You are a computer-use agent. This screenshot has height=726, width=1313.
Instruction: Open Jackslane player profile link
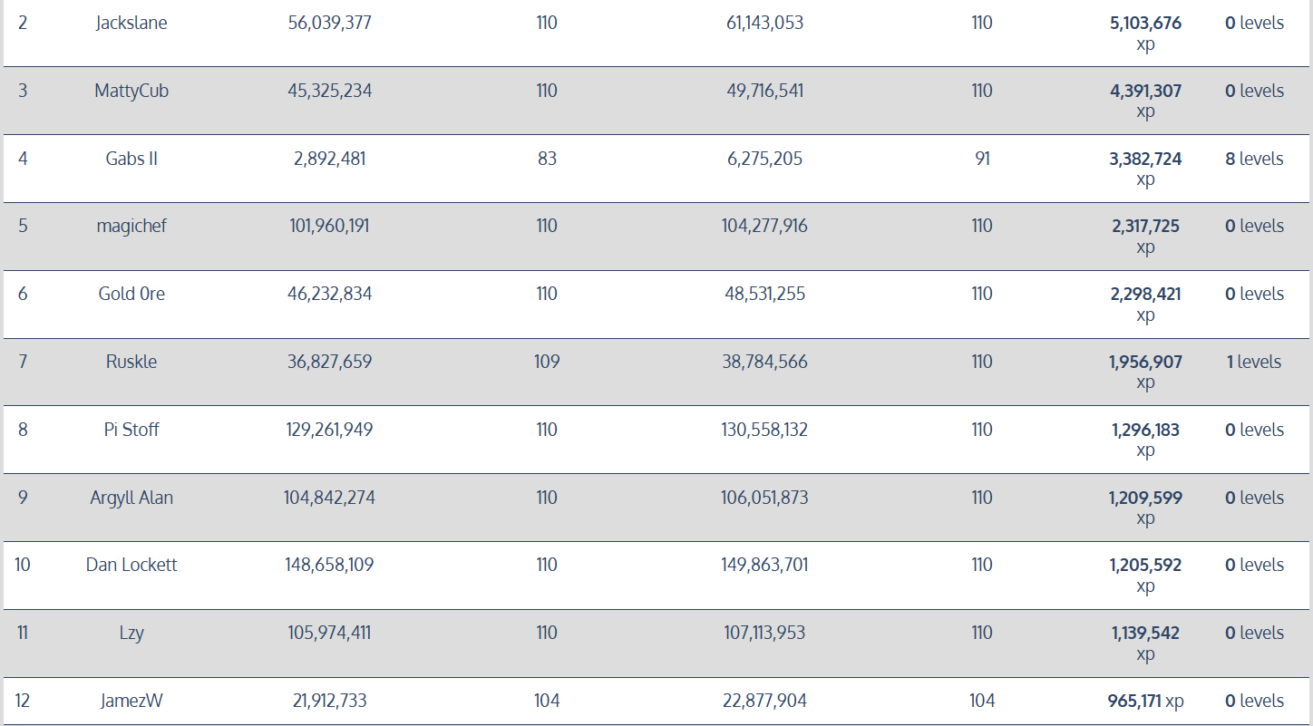131,24
